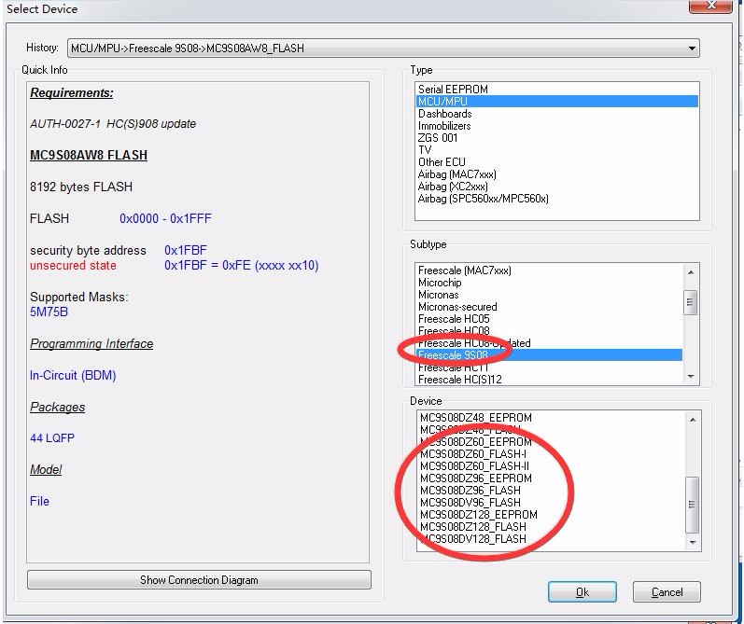
Task: Click Subtype list scroll down arrow
Action: (x=691, y=377)
